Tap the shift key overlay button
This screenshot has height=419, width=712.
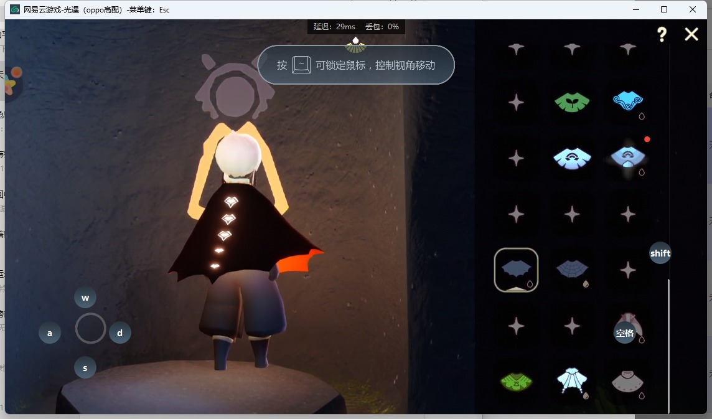(660, 253)
